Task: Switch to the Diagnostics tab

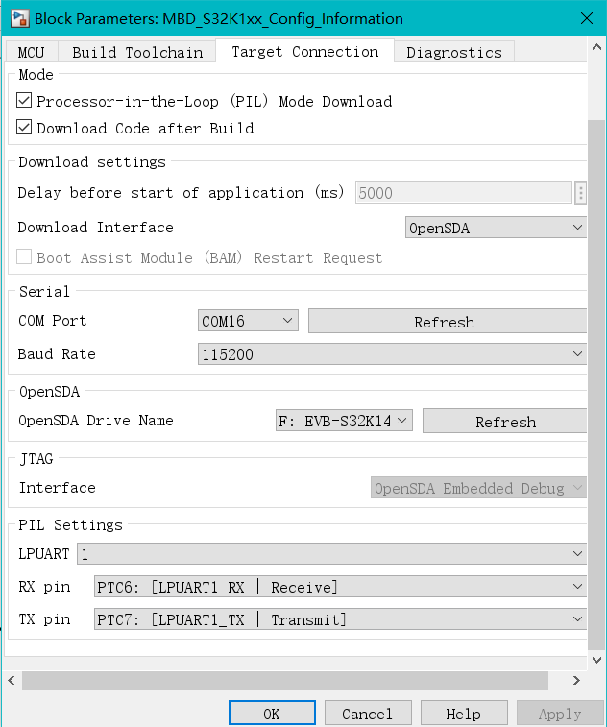Action: coord(453,52)
